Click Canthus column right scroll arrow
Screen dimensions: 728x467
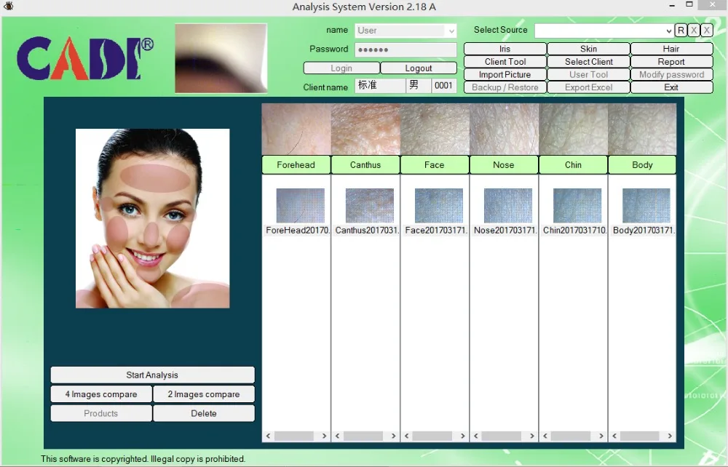(x=393, y=436)
